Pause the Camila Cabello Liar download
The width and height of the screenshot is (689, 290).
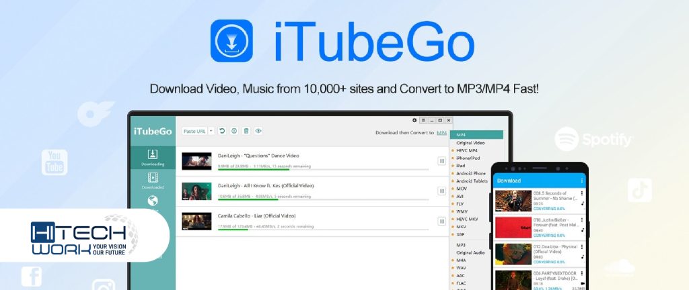(x=441, y=222)
